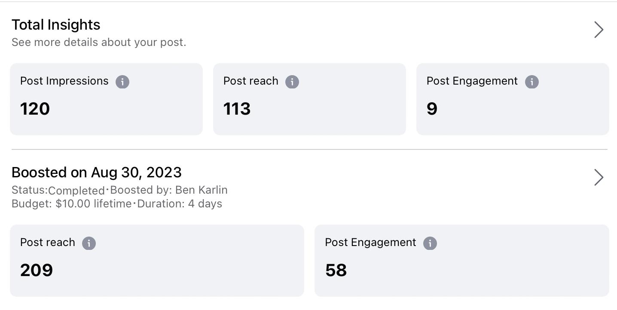617x310 pixels.
Task: Click the Post Impressions info icon
Action: click(x=122, y=82)
